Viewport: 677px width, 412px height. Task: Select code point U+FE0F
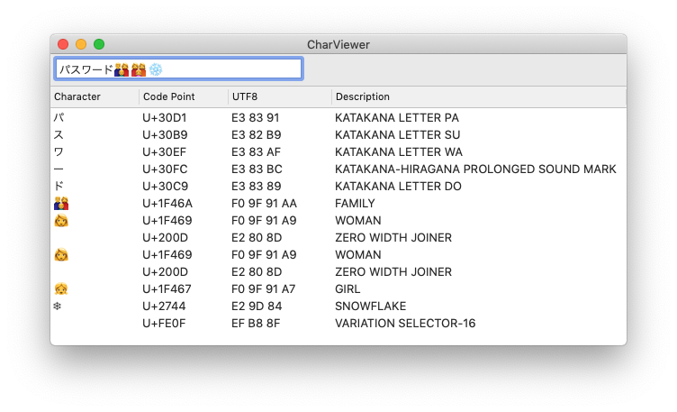[x=164, y=324]
